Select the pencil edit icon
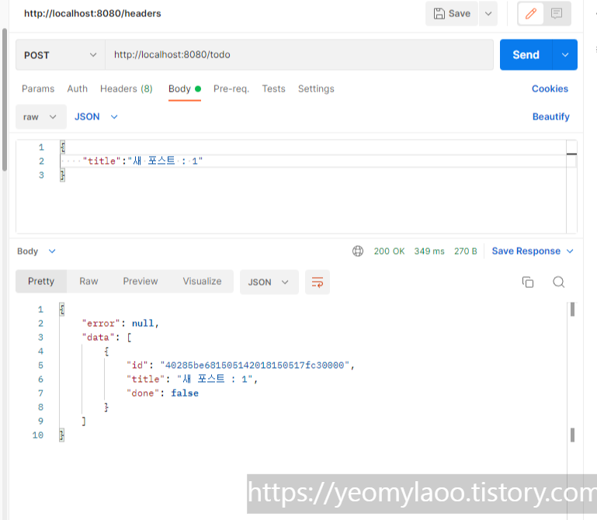 530,14
